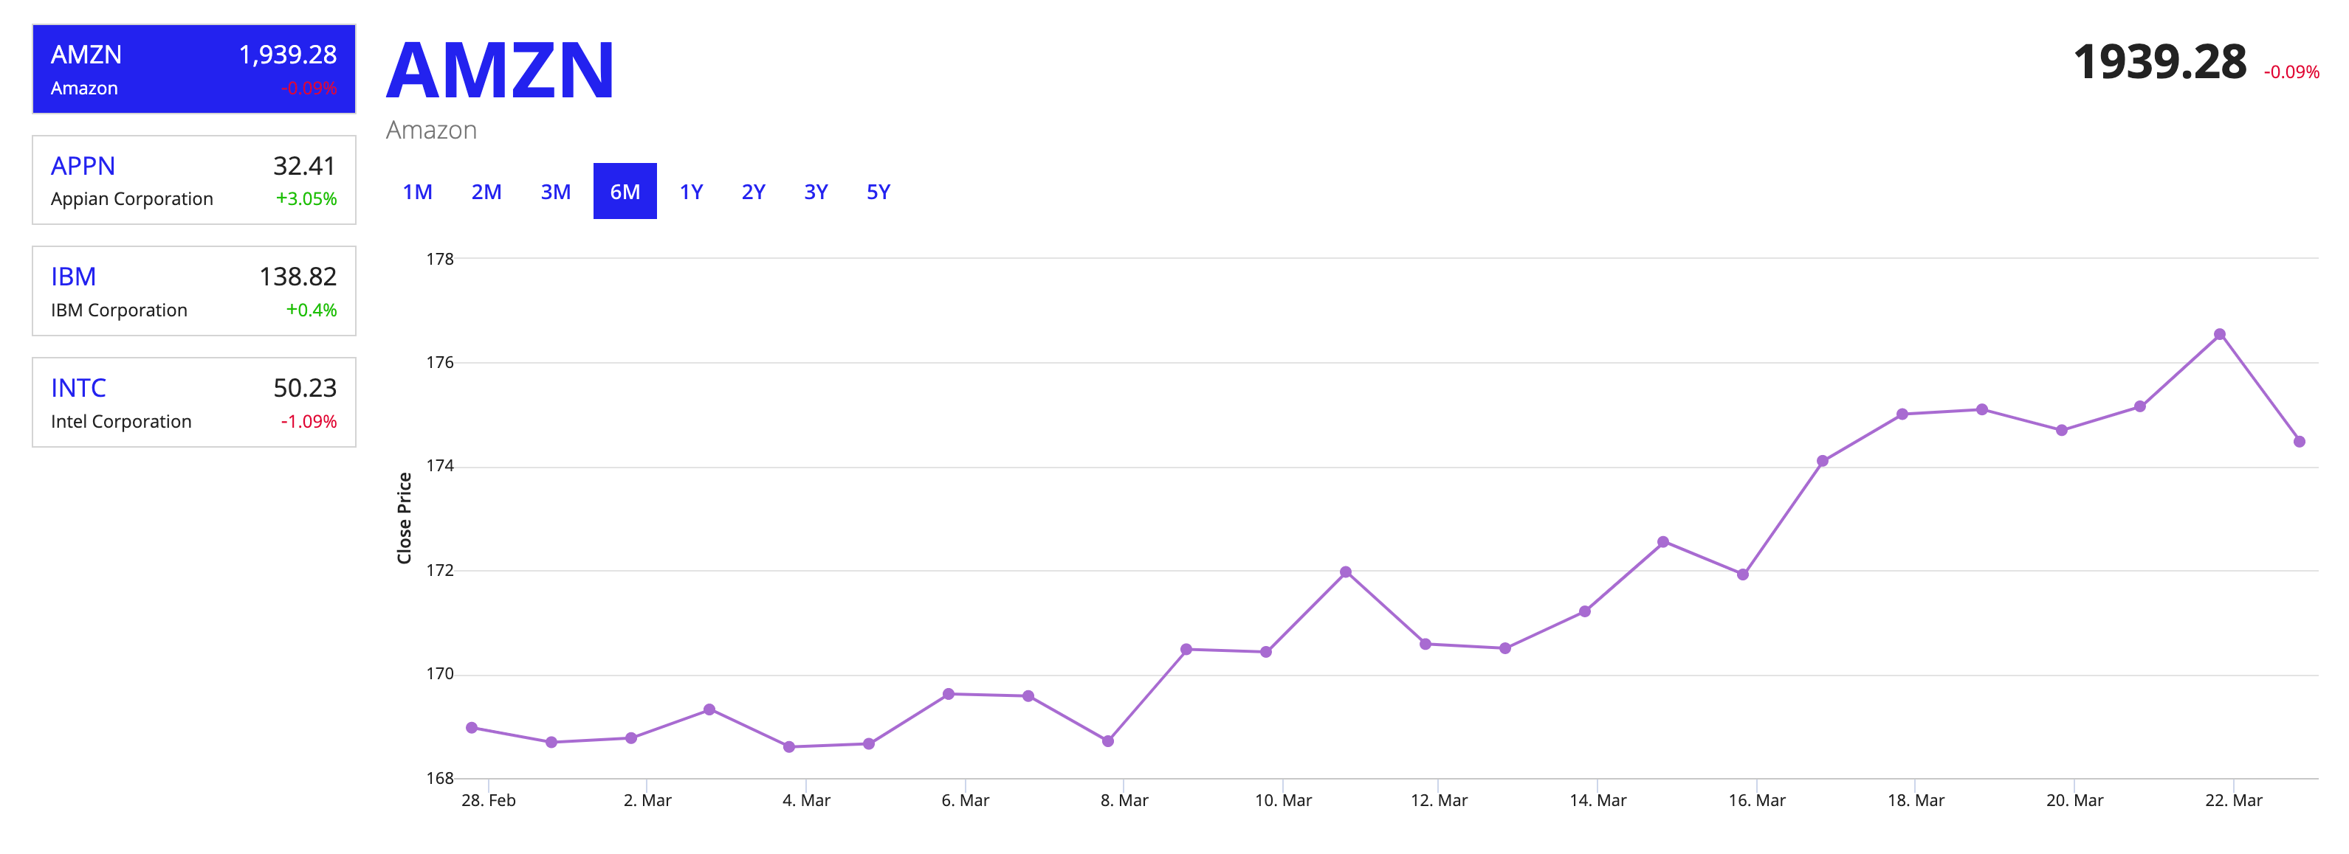
Task: View Intel Corporation stock details
Action: click(x=193, y=402)
